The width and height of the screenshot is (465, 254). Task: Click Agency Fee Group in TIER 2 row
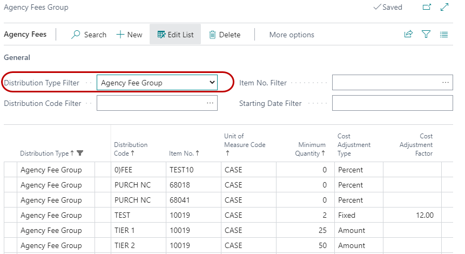pyautogui.click(x=56, y=245)
